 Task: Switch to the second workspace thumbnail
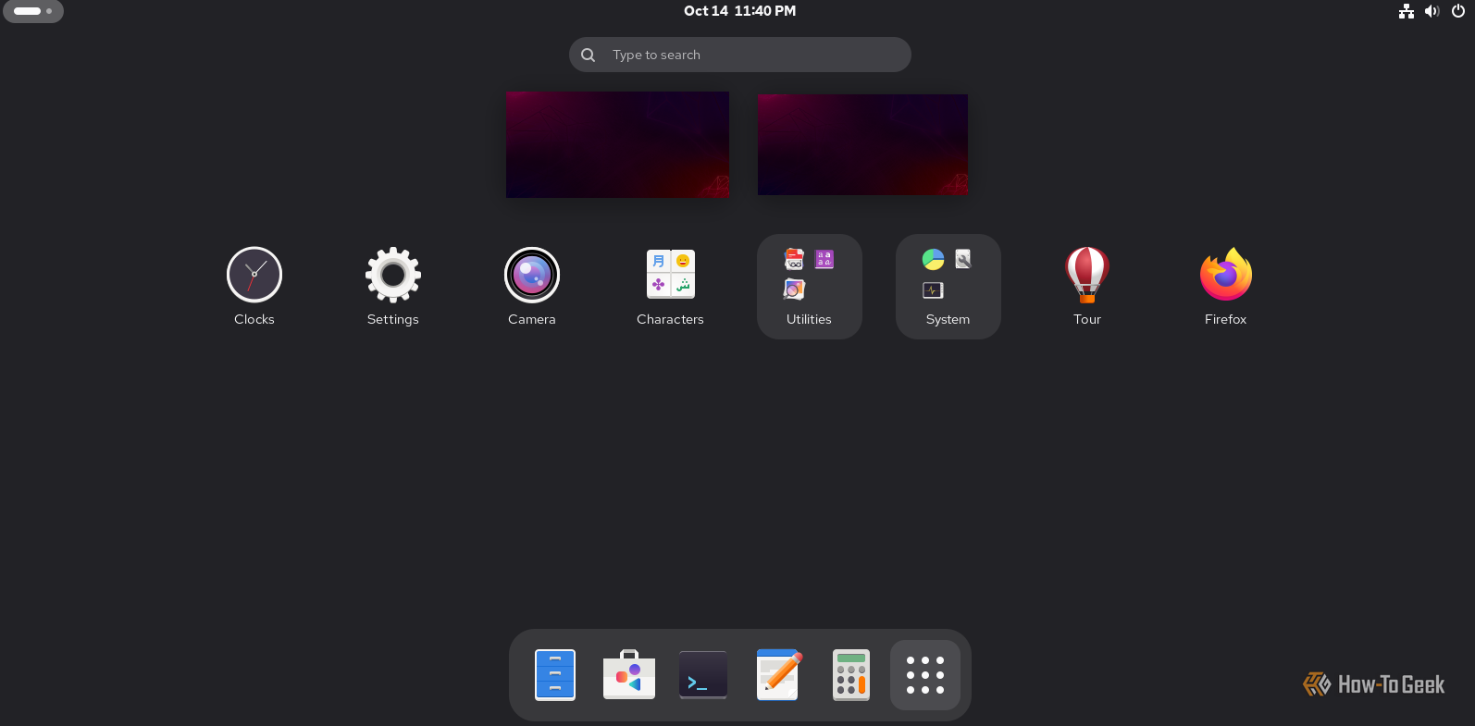pyautogui.click(x=862, y=144)
